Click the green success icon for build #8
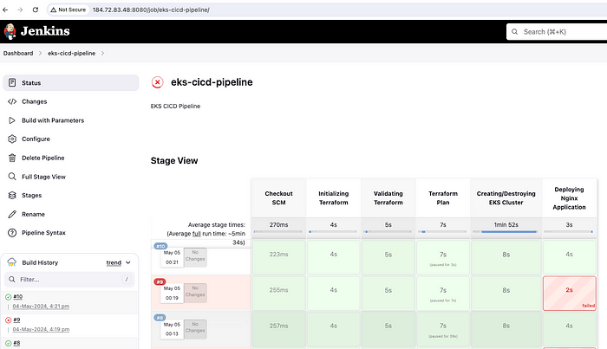607x349 pixels. click(x=8, y=343)
